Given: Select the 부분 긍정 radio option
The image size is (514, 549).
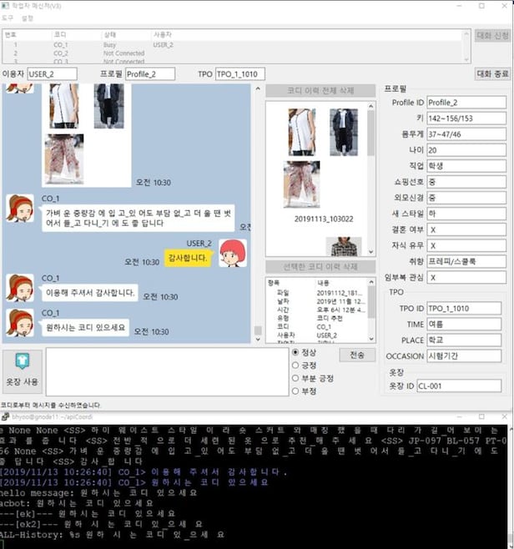Looking at the screenshot, I should (296, 377).
